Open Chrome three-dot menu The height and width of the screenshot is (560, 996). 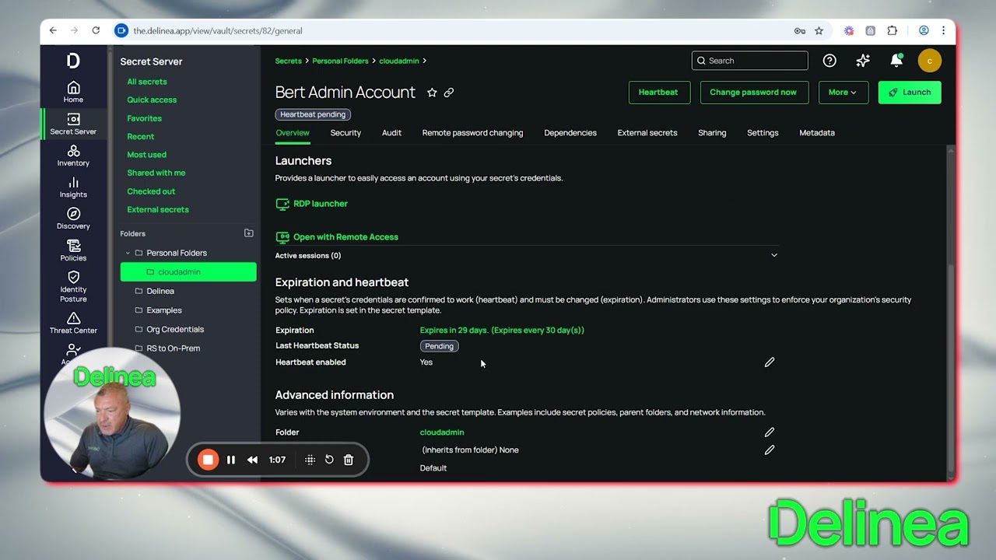tap(943, 31)
